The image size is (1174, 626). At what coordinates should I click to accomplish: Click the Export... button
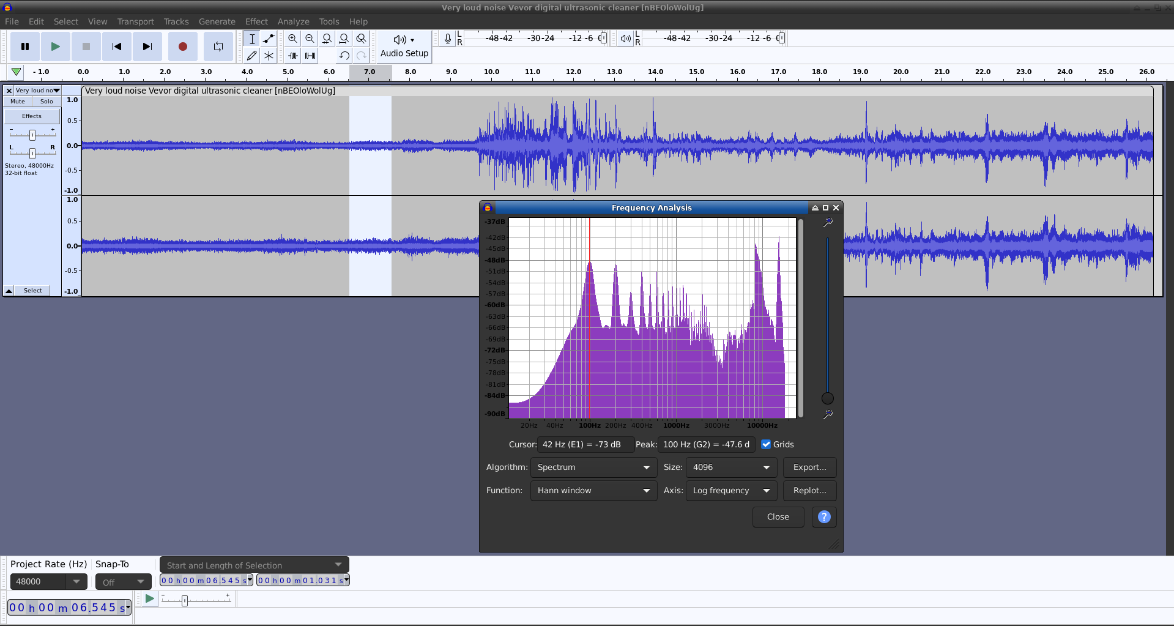pos(809,468)
